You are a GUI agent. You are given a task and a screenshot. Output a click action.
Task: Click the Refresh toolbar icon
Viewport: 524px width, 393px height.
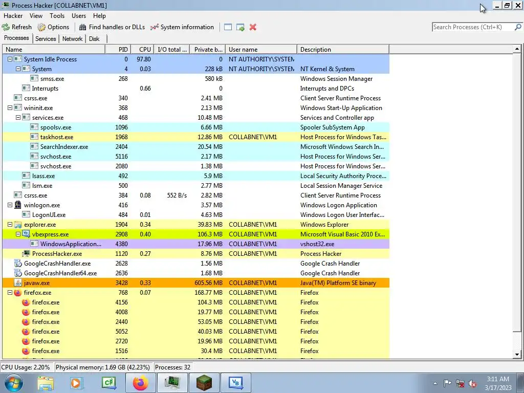6,27
